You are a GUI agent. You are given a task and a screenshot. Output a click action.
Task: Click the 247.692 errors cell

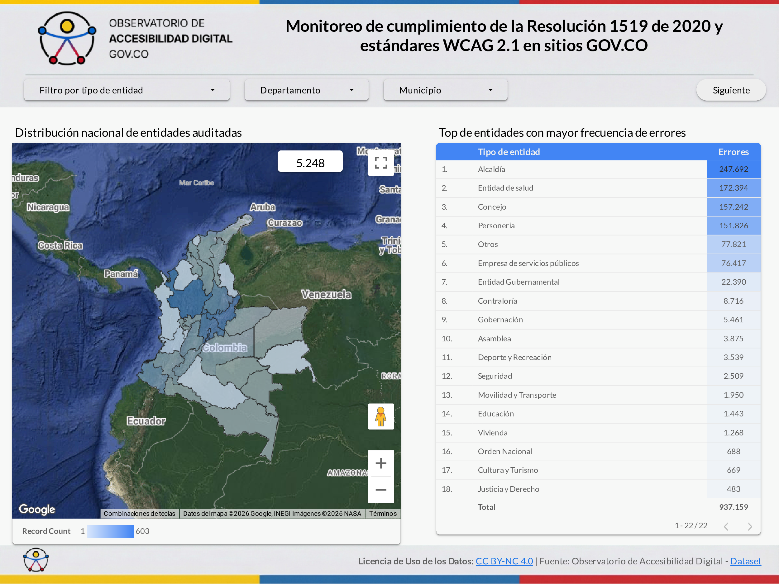click(x=734, y=169)
